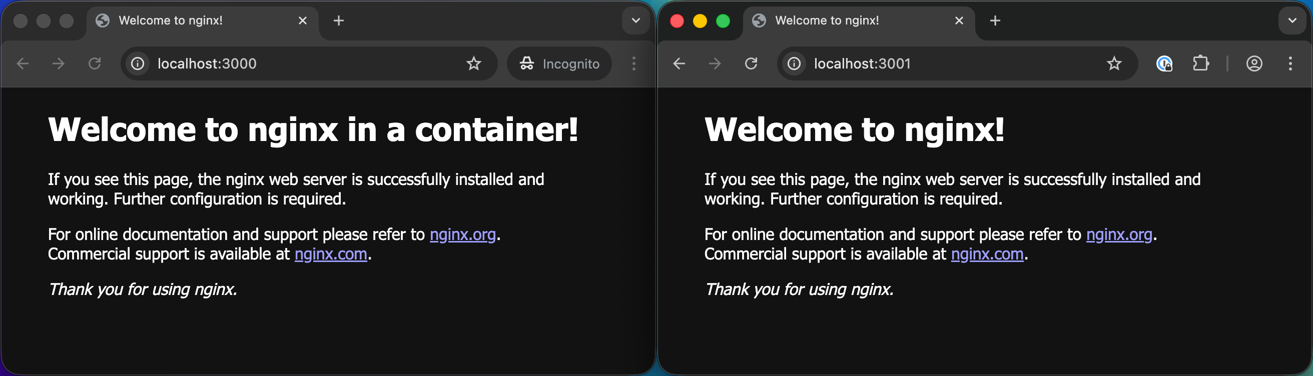Open the password manager extension icon

[1164, 63]
